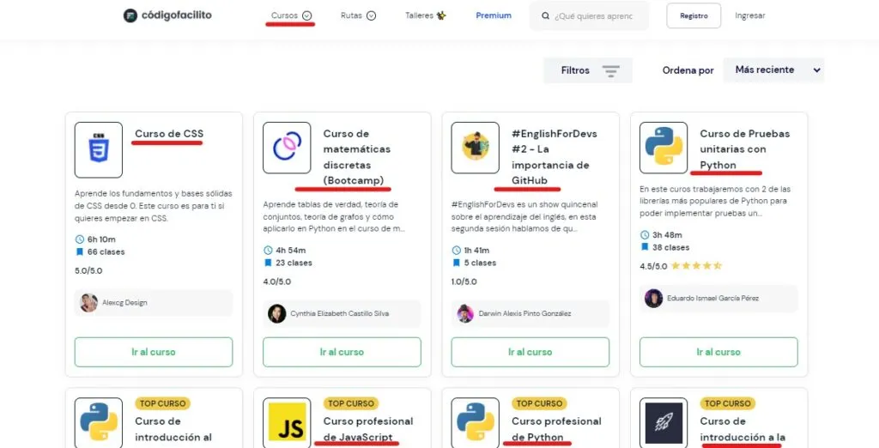The width and height of the screenshot is (879, 448).
Task: Open the Talleres section
Action: click(x=426, y=15)
